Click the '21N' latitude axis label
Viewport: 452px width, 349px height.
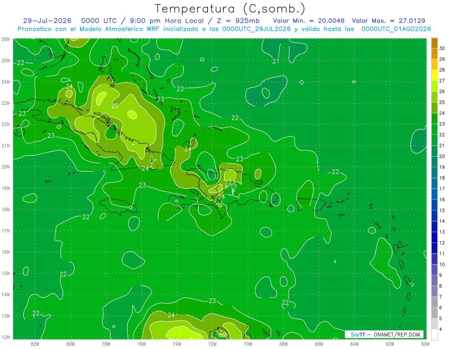pyautogui.click(x=6, y=146)
